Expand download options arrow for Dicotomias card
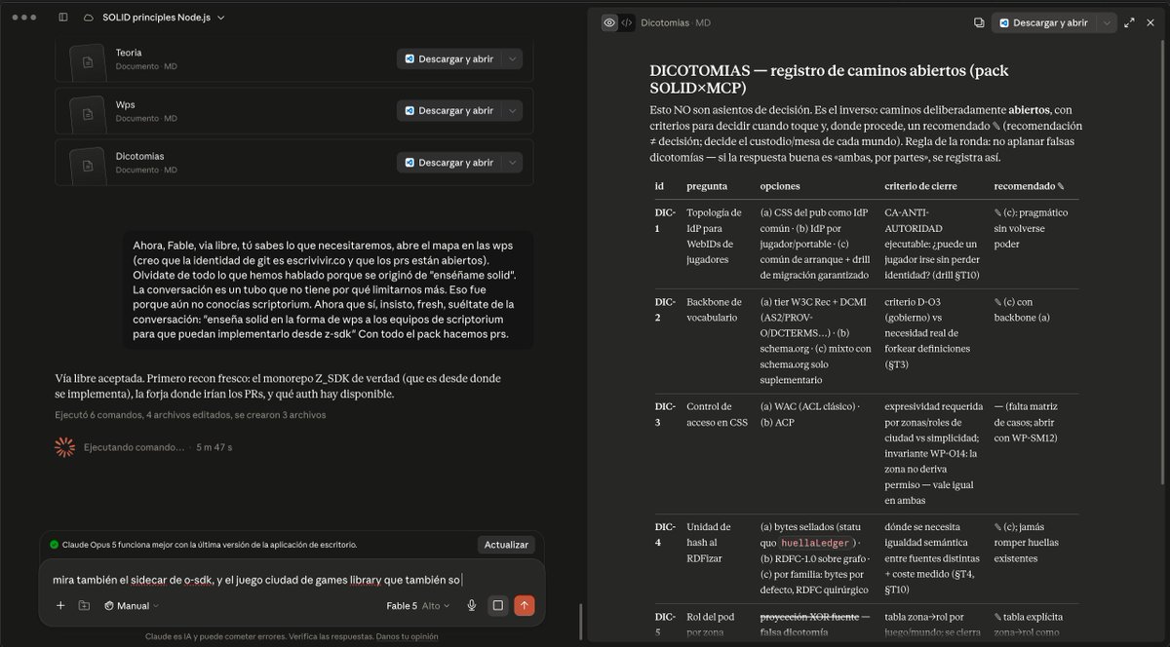1170x647 pixels. tap(513, 163)
